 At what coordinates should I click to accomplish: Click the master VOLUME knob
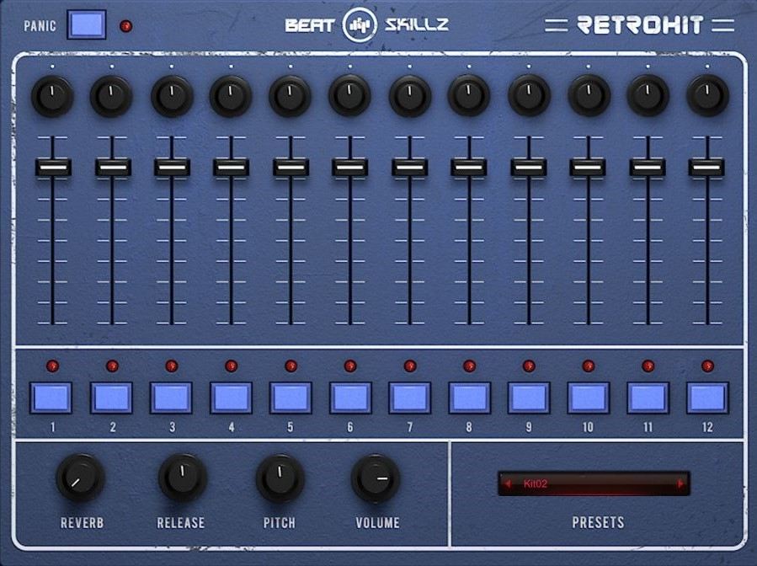tap(376, 478)
